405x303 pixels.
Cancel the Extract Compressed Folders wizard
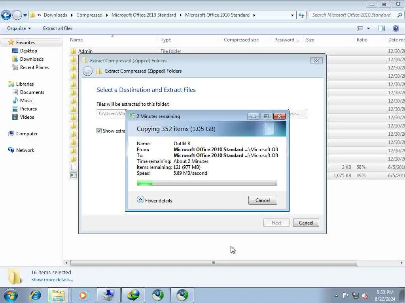[306, 223]
